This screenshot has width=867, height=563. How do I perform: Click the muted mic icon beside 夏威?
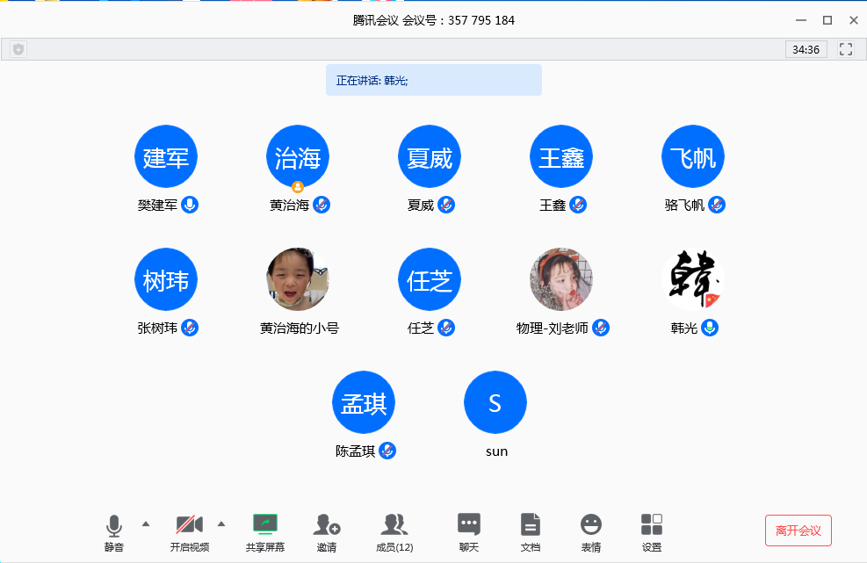446,205
